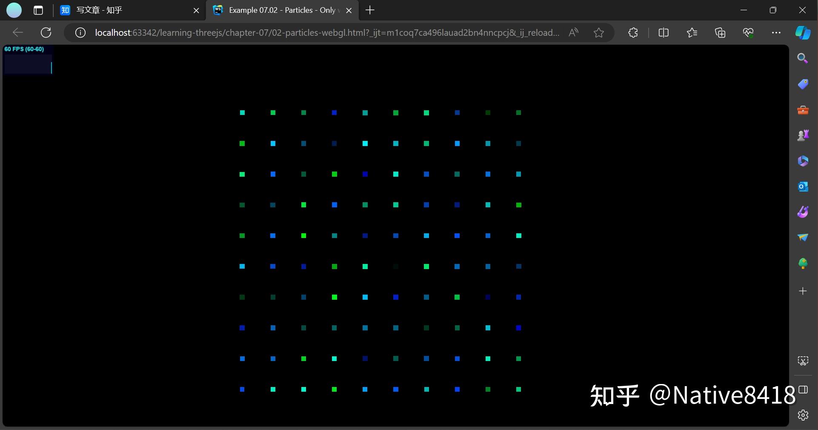818x430 pixels.
Task: Open the Outlook sidebar icon
Action: [x=803, y=186]
